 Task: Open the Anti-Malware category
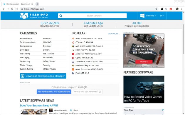pyautogui.click(x=26, y=39)
